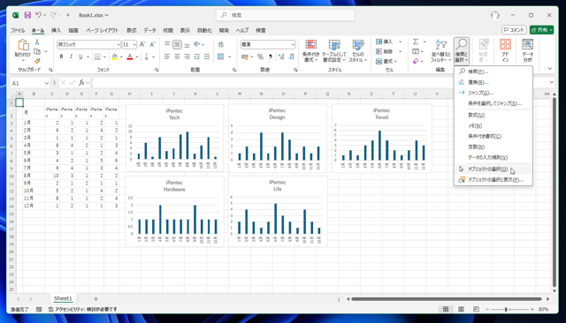566x323 pixels.
Task: Open Insert cells (挿入) dropdown arrow
Action: coord(400,41)
